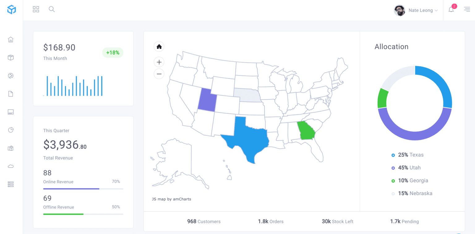The width and height of the screenshot is (475, 234).
Task: Open the Home page from the sidebar
Action: [11, 40]
